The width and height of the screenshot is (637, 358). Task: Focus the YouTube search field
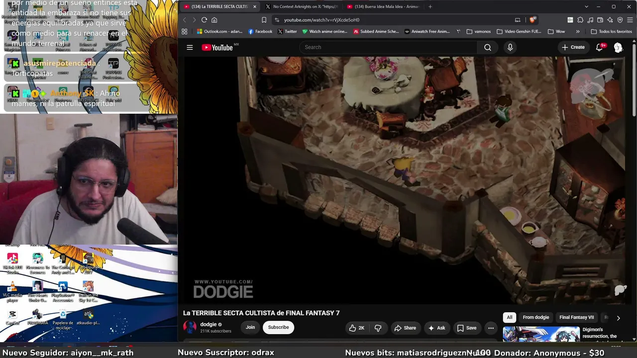388,47
